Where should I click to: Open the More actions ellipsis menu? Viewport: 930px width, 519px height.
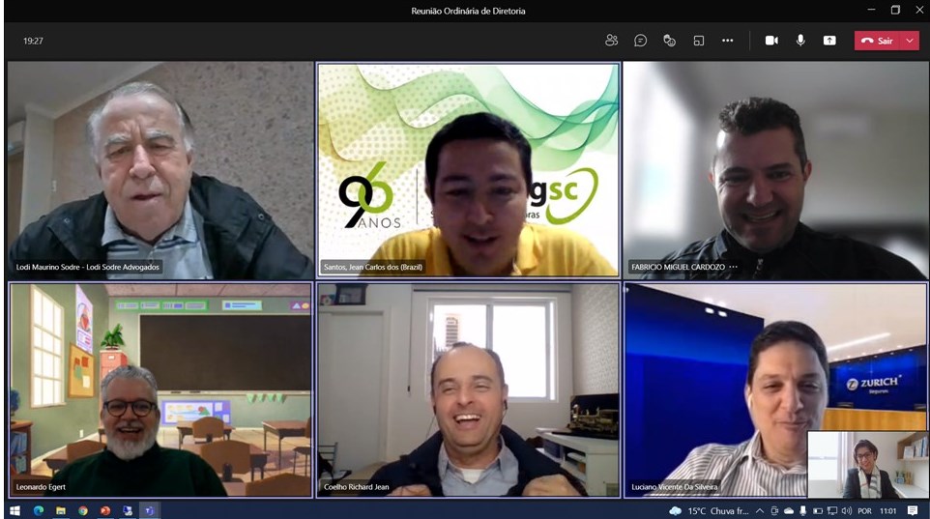(x=727, y=41)
